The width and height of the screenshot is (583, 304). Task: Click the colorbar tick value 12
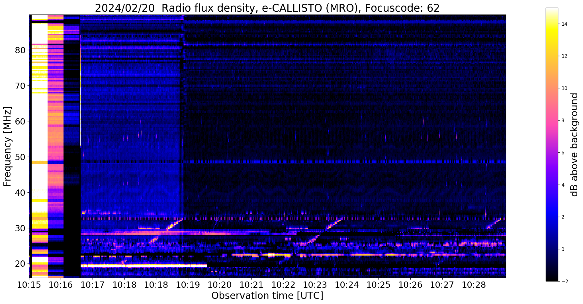(564, 56)
